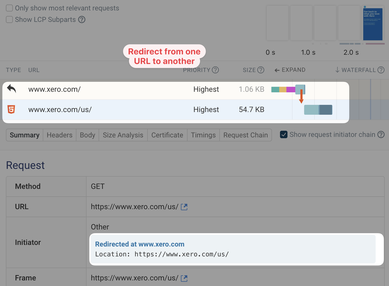Image resolution: width=389 pixels, height=286 pixels.
Task: Click the Request section heading
Action: tap(25, 165)
